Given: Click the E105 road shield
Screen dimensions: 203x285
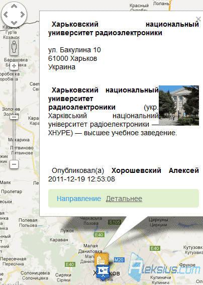Looking at the screenshot, I should (x=114, y=222).
